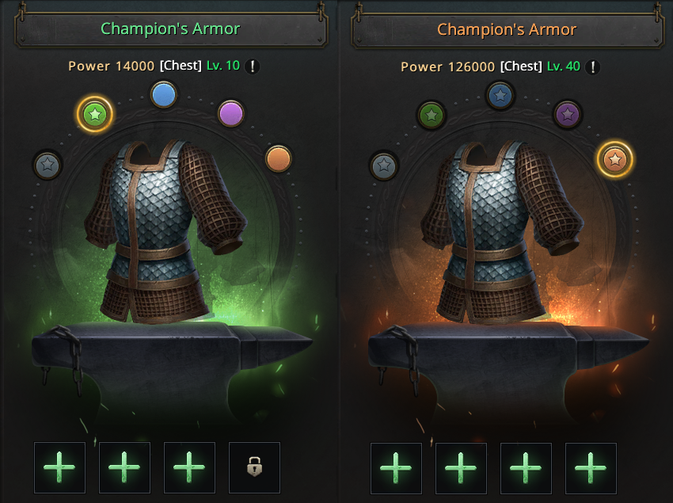Add item to second slot of green armor
Image resolution: width=673 pixels, height=503 pixels.
click(x=124, y=467)
